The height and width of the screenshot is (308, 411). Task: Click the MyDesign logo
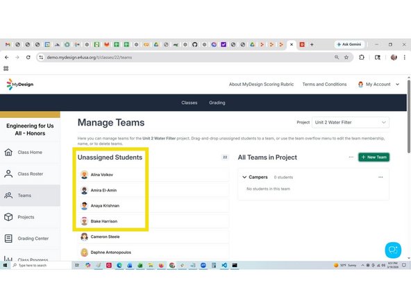(x=20, y=85)
